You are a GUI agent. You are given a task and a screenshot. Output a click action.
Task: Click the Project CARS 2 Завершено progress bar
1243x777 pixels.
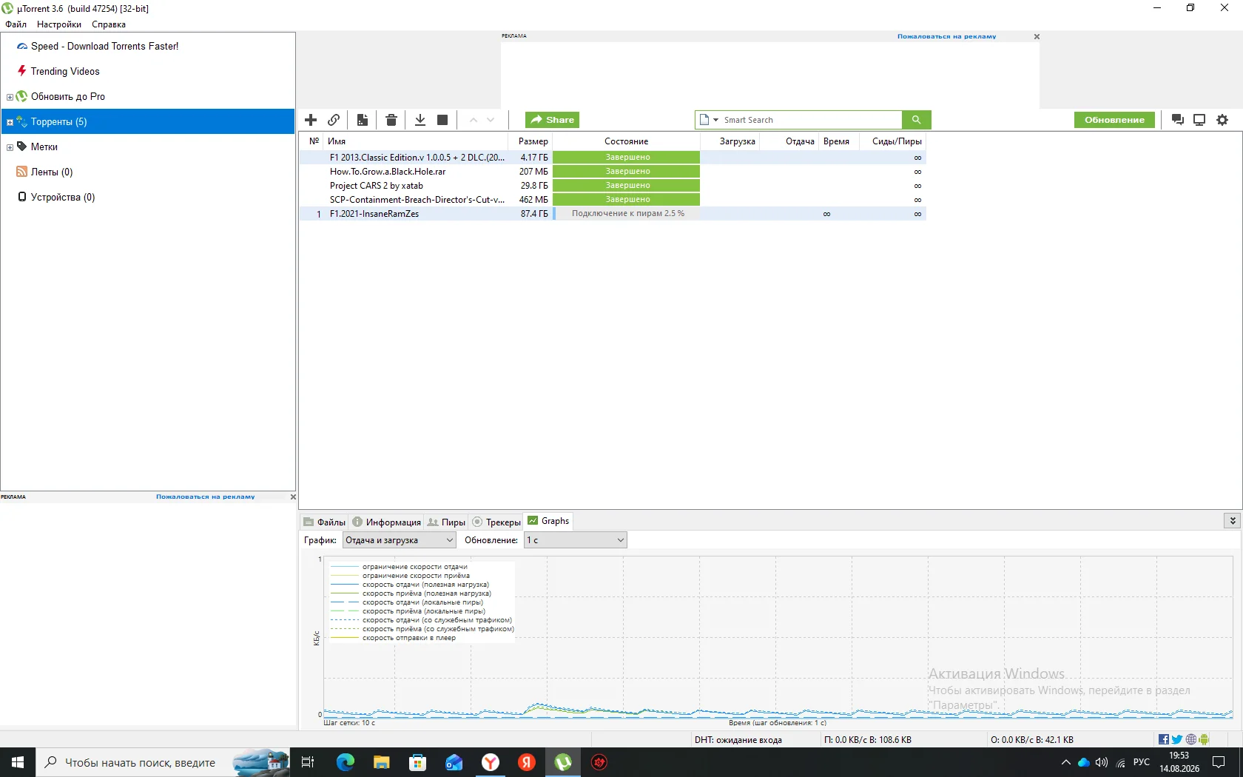click(x=626, y=186)
